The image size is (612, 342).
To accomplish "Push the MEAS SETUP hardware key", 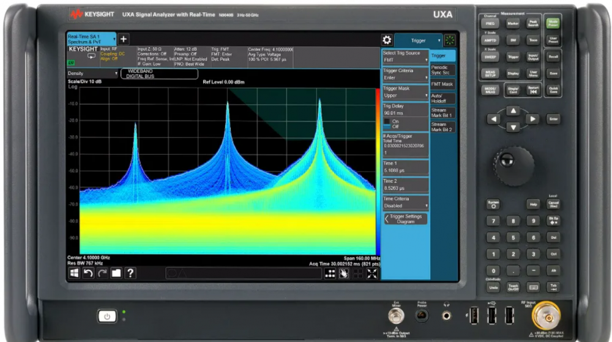I will (x=490, y=73).
